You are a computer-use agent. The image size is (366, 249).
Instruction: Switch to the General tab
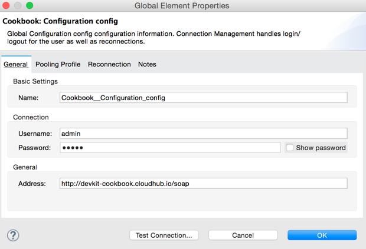[15, 64]
